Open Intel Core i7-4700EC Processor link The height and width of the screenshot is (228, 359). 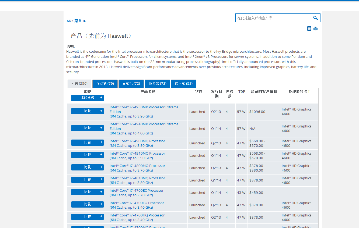coord(137,193)
